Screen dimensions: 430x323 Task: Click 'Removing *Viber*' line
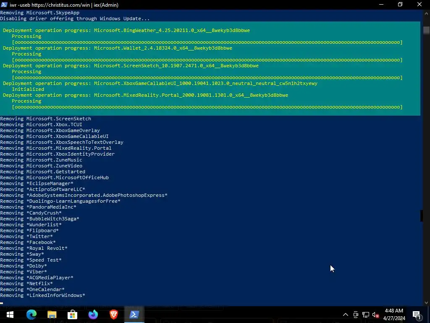[24, 272]
